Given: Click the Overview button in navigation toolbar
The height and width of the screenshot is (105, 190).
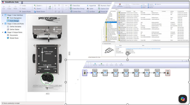Looking at the screenshot, I should coord(121,64).
